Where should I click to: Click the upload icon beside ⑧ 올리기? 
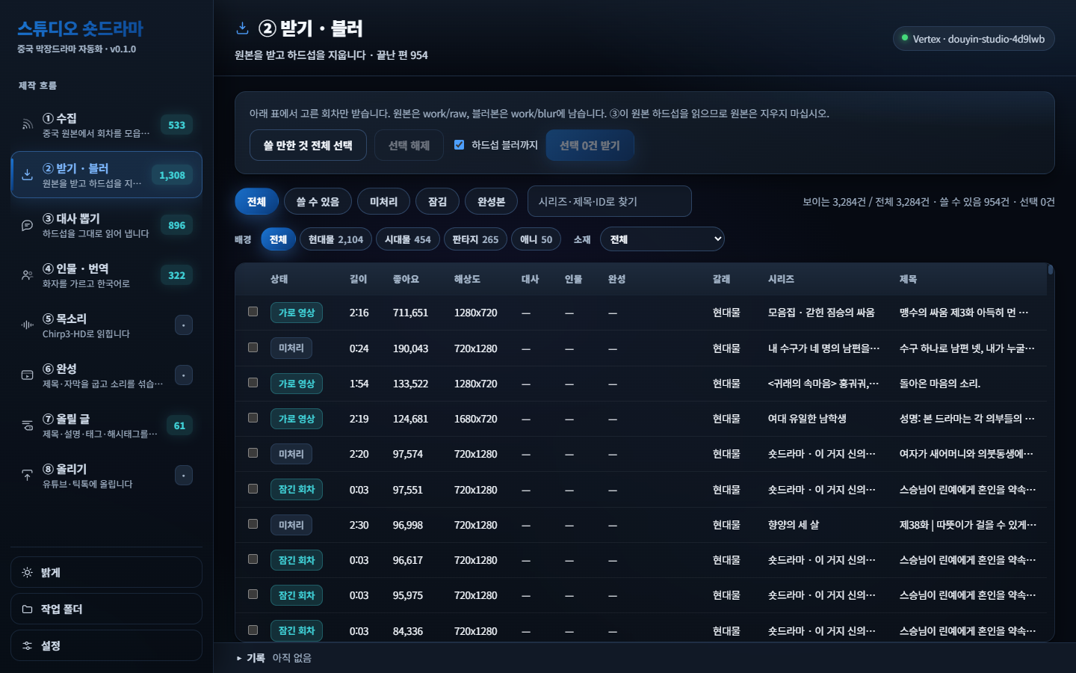(x=27, y=476)
